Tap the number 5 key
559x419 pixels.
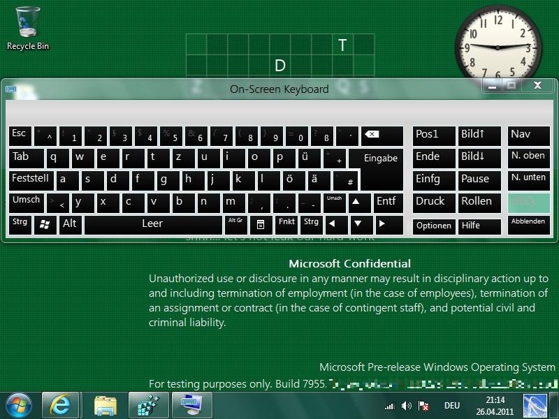pyautogui.click(x=171, y=135)
